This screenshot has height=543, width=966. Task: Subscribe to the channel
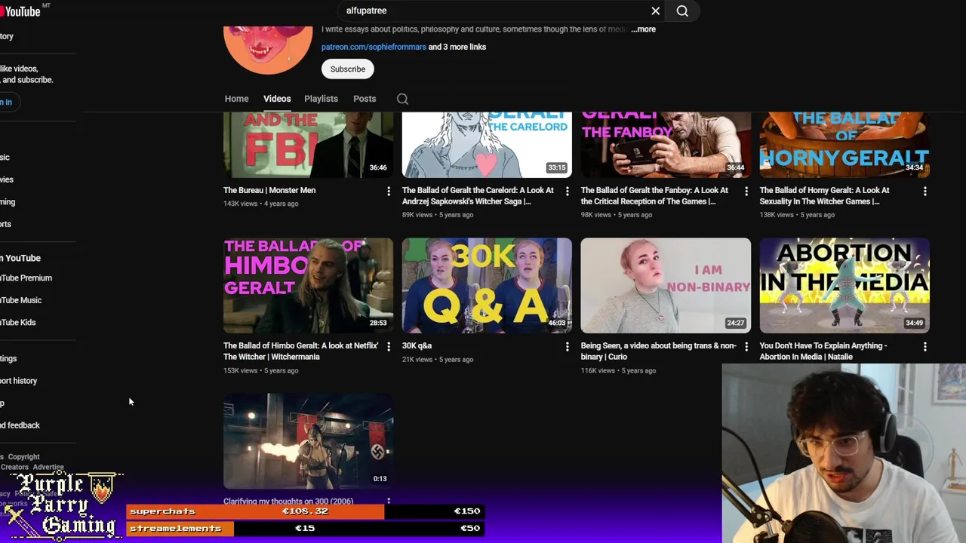[x=348, y=69]
